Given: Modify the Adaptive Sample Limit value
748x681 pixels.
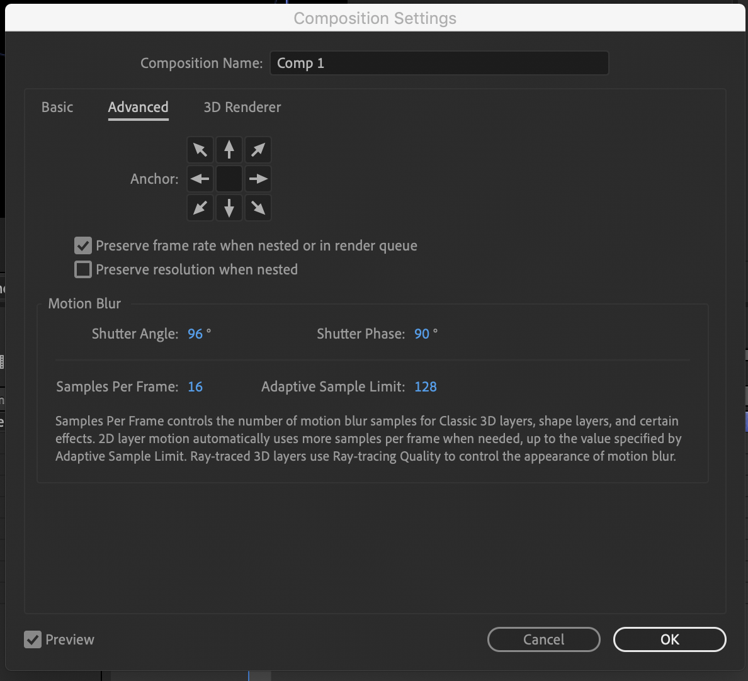Looking at the screenshot, I should click(x=426, y=386).
